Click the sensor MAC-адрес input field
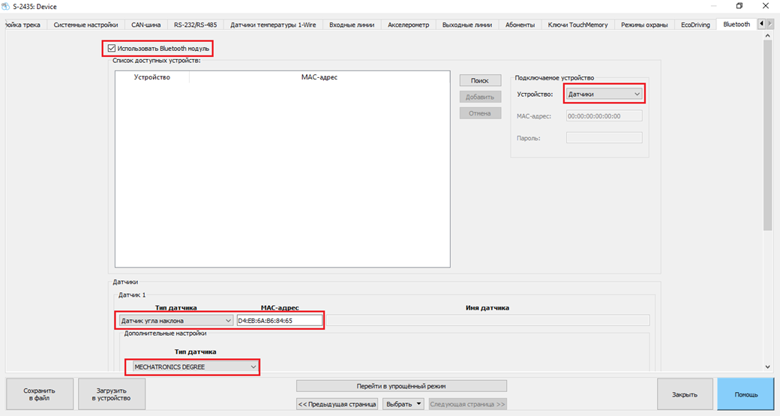Viewport: 780px width, 416px height. click(x=279, y=321)
